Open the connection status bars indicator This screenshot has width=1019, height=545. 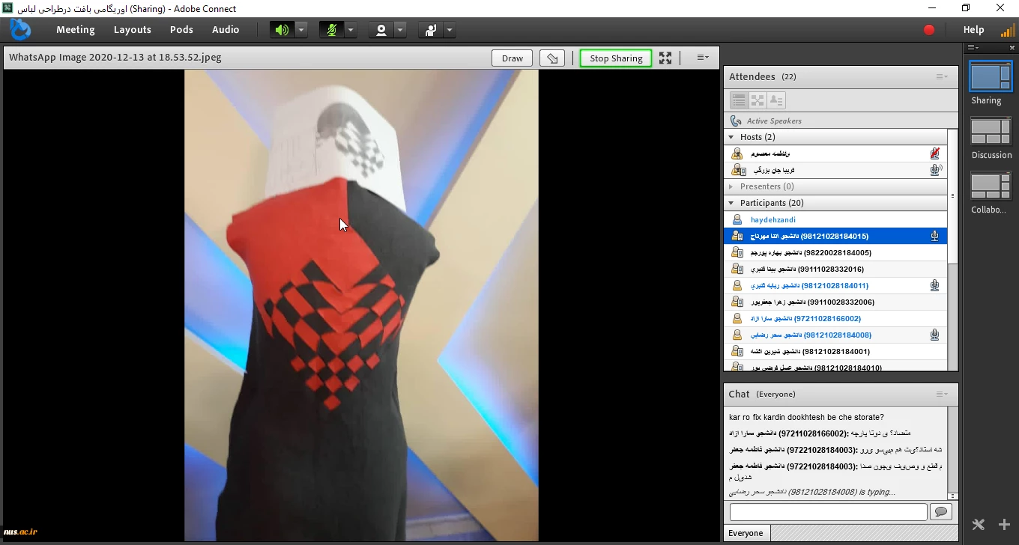tap(1008, 30)
